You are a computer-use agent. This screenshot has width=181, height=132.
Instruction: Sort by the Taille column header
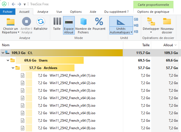pos(146,45)
